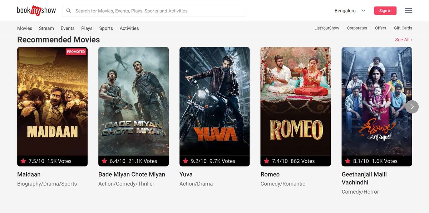Click the Romeo title text
Image resolution: width=429 pixels, height=213 pixels.
[270, 174]
